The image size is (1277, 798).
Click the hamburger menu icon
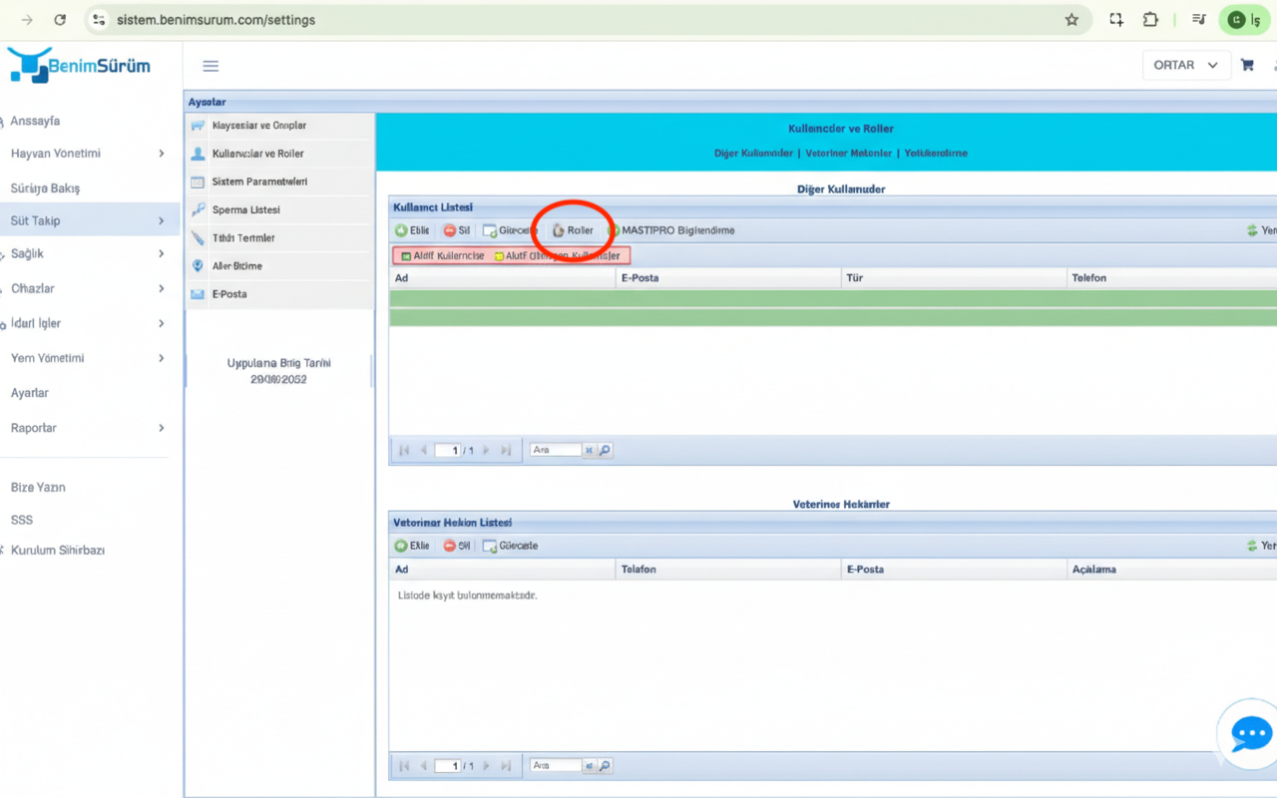click(211, 66)
